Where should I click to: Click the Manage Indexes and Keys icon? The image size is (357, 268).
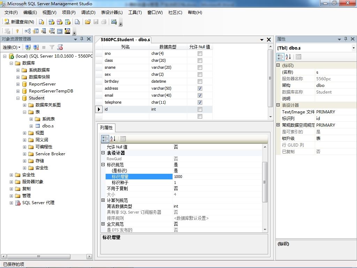pos(36,31)
